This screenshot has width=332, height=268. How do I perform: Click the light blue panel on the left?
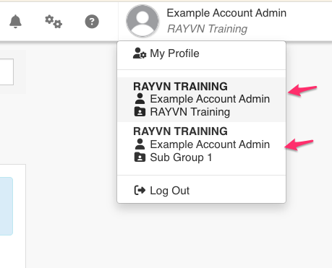tap(7, 206)
